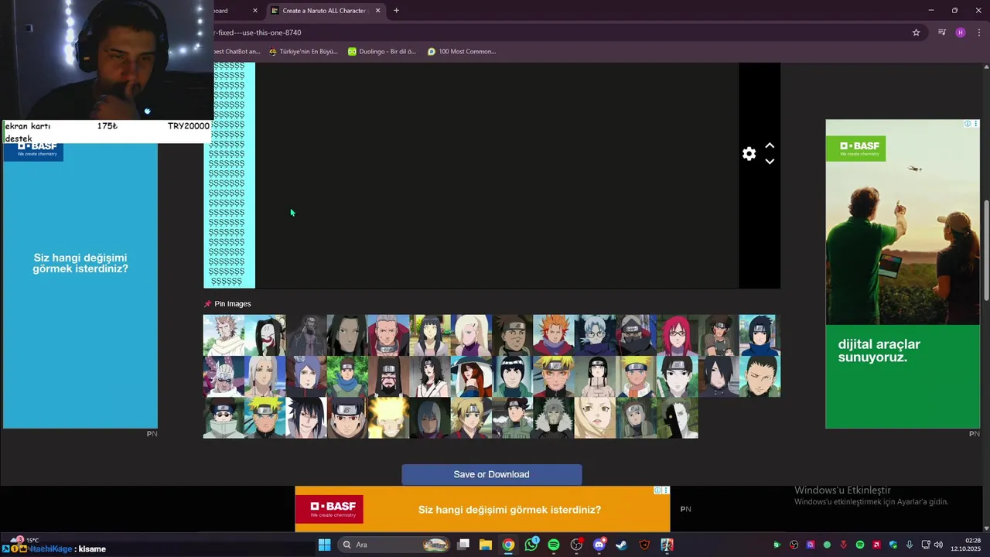Select Konan blue-haired thumbnail
The width and height of the screenshot is (990, 557).
306,377
